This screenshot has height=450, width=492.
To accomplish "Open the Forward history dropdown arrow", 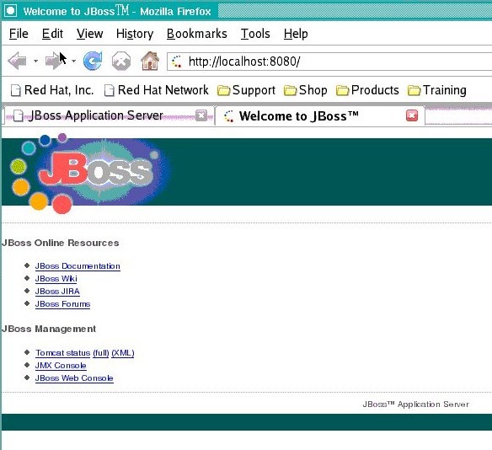I will coord(74,62).
